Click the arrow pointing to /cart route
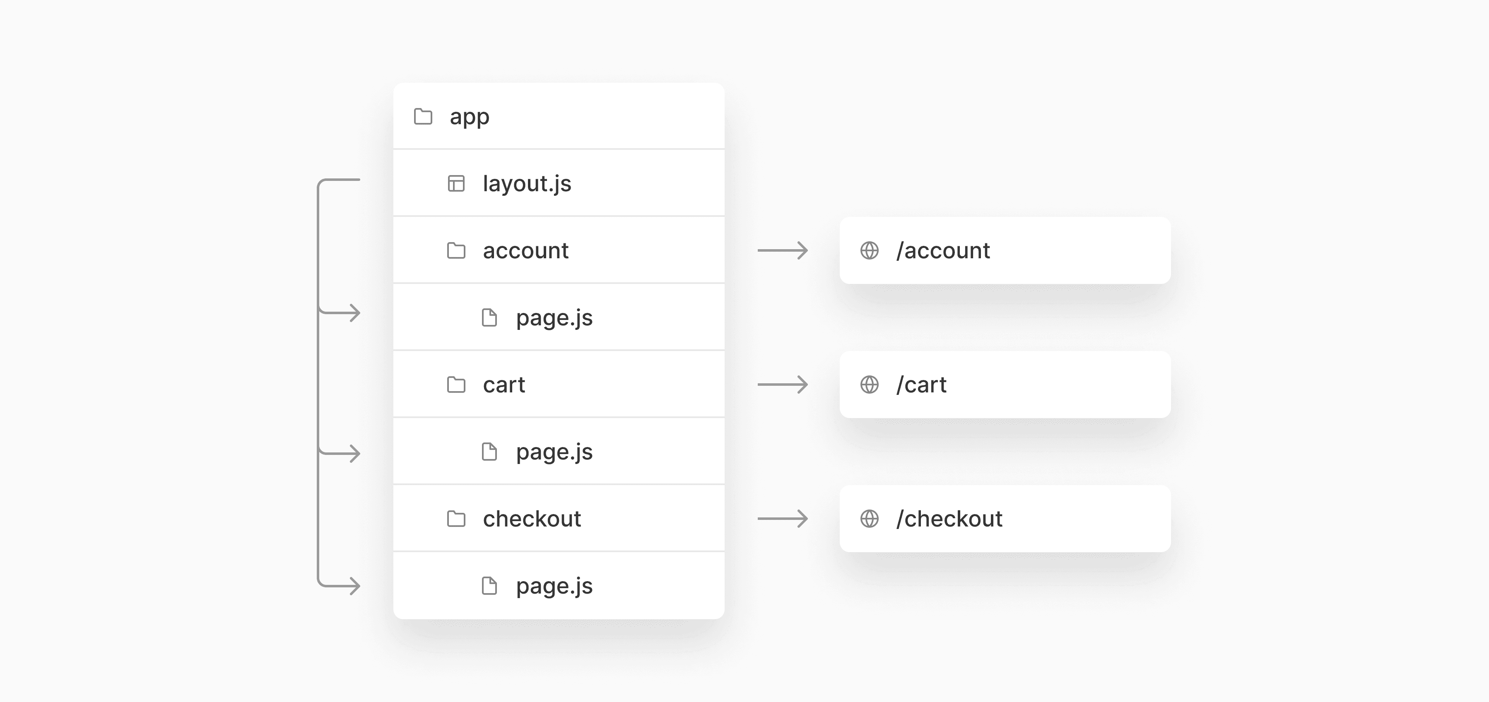 point(783,385)
